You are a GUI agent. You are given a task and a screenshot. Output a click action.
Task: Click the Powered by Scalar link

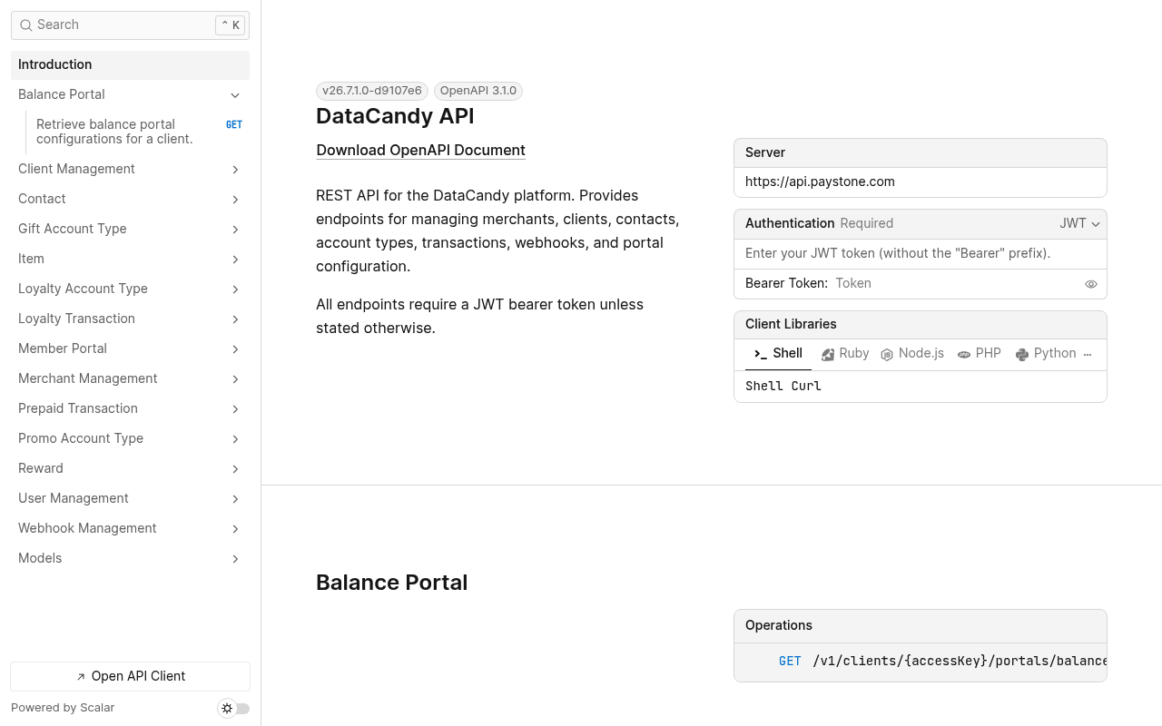point(63,708)
